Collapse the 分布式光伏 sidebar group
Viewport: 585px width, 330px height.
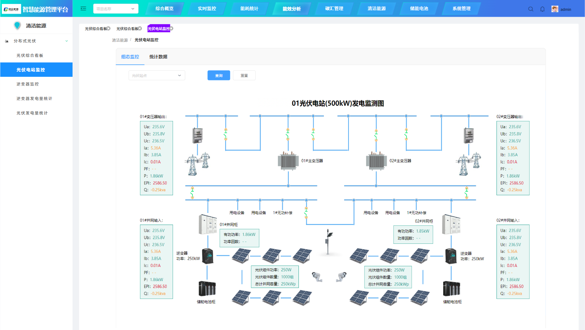pyautogui.click(x=66, y=41)
